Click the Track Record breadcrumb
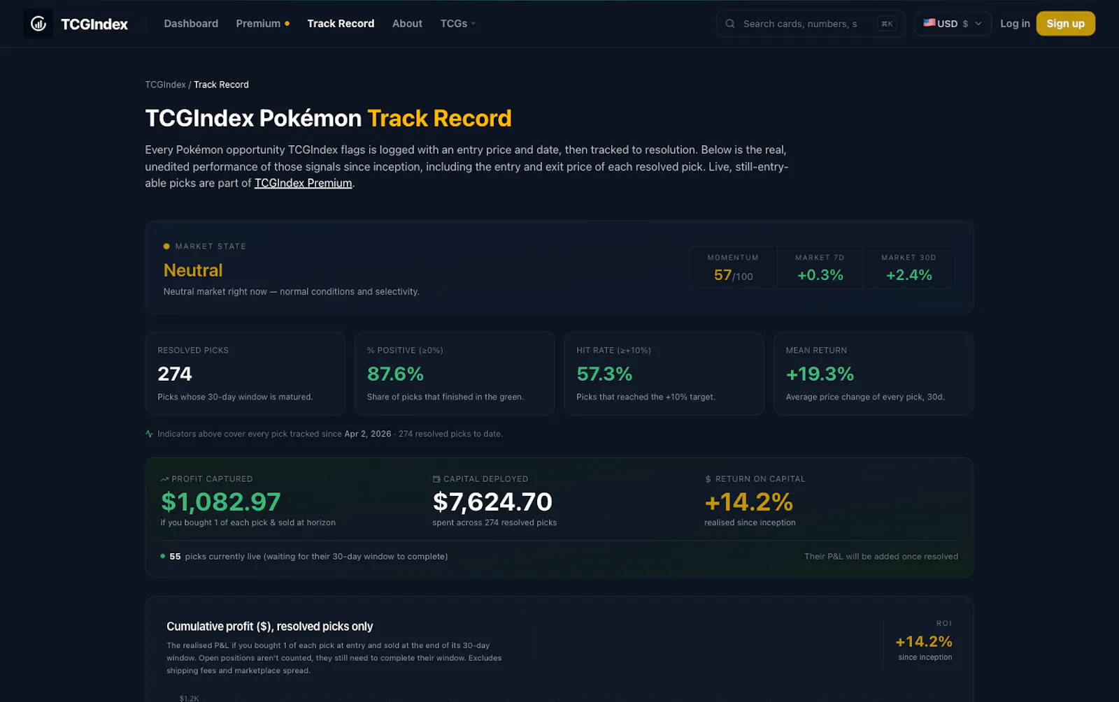This screenshot has height=702, width=1119. point(221,85)
